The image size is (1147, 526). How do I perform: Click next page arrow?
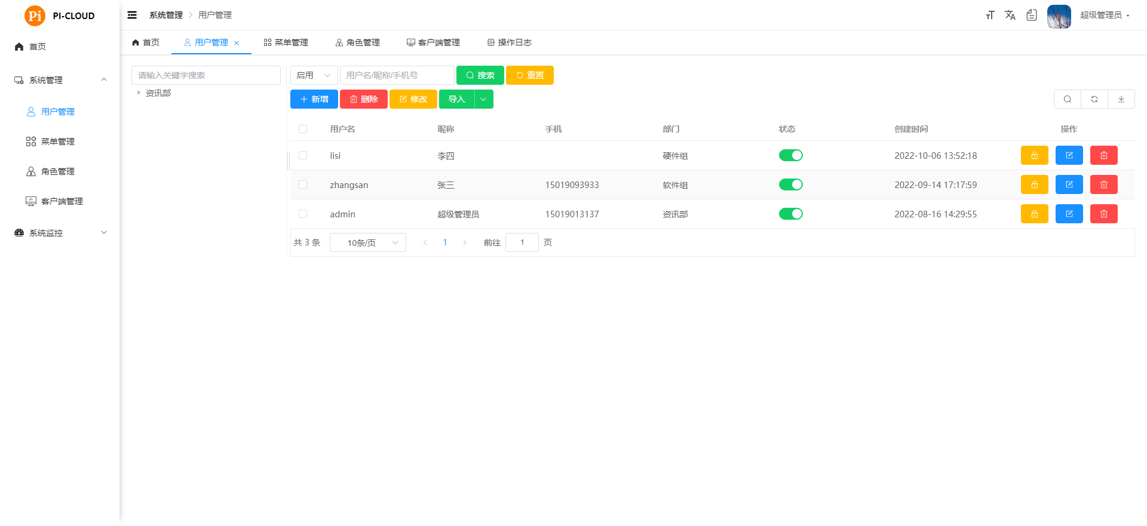pyautogui.click(x=465, y=242)
